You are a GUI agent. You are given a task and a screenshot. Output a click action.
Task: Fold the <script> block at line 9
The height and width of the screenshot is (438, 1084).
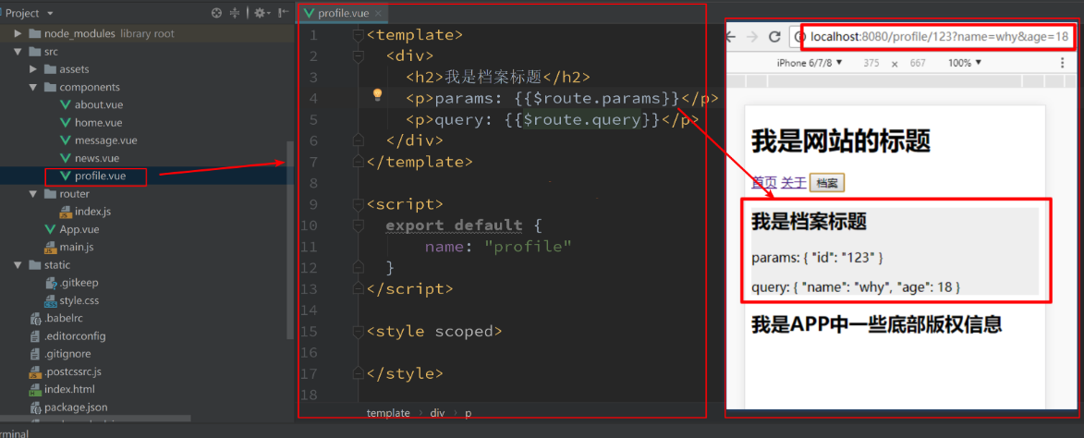[359, 204]
